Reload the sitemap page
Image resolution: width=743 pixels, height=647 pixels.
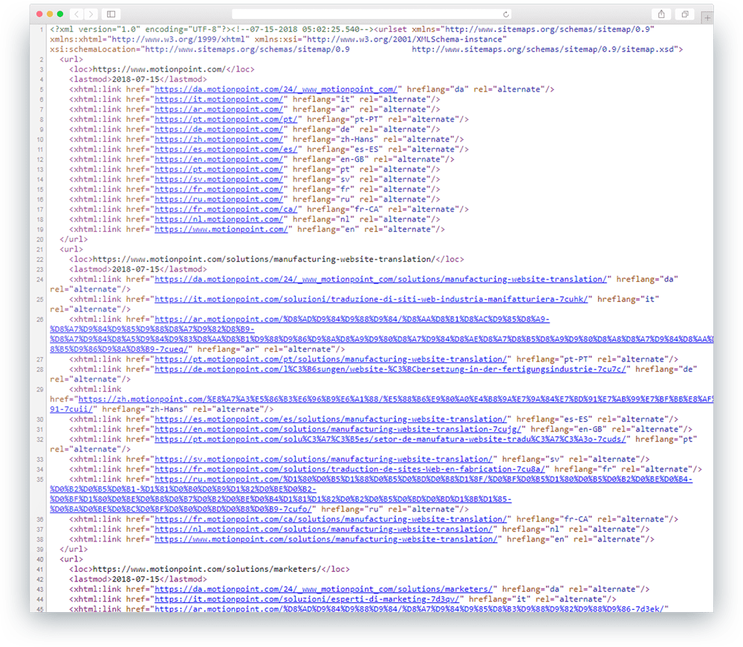(x=505, y=14)
